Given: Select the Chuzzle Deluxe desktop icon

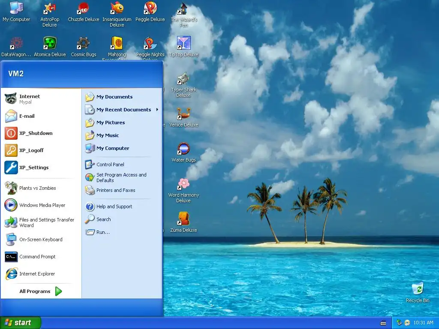Looking at the screenshot, I should 84,11.
